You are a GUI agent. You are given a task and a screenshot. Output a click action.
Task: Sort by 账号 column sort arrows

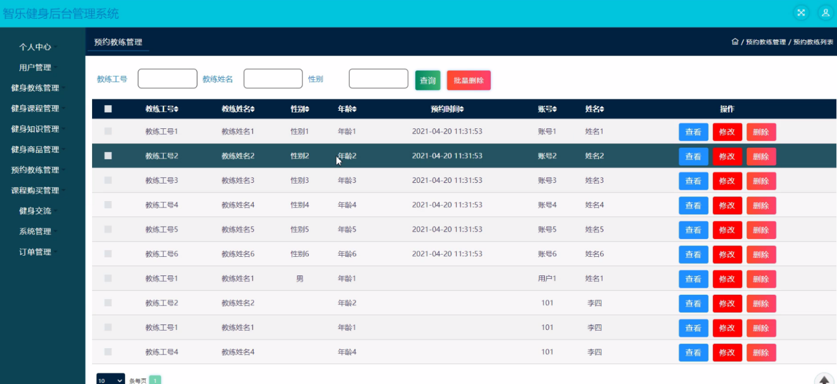click(x=554, y=109)
